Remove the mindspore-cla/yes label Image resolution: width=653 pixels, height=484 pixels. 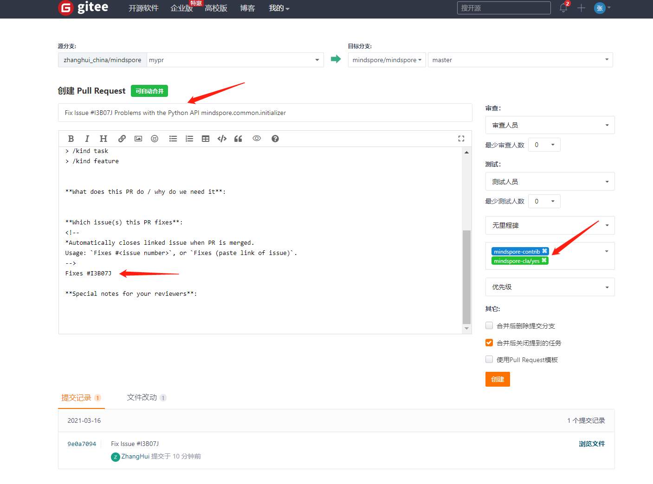[x=544, y=261]
